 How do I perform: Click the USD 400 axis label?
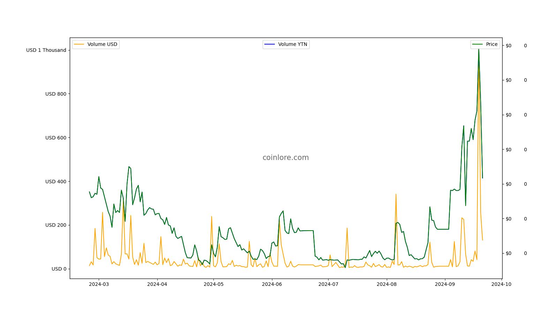[x=56, y=182]
